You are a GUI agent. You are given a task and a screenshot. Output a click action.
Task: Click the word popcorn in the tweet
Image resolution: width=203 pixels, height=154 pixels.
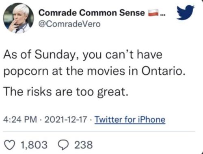(x=26, y=72)
